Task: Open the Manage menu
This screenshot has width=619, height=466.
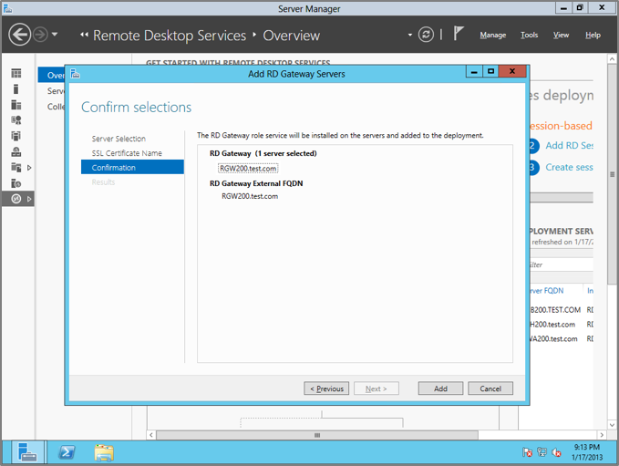Action: pos(492,36)
